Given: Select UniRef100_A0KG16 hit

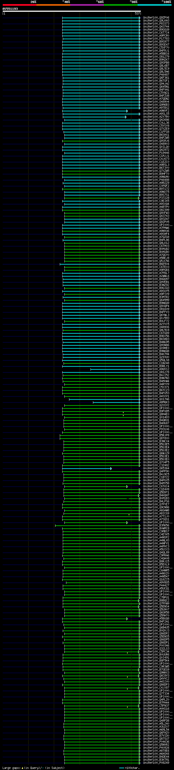Looking at the screenshot, I should point(156,709).
